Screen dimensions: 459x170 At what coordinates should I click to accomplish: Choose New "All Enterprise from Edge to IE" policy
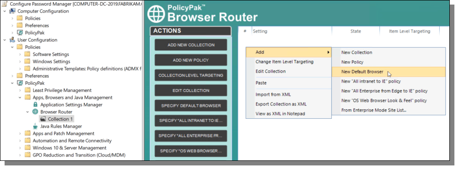(388, 91)
